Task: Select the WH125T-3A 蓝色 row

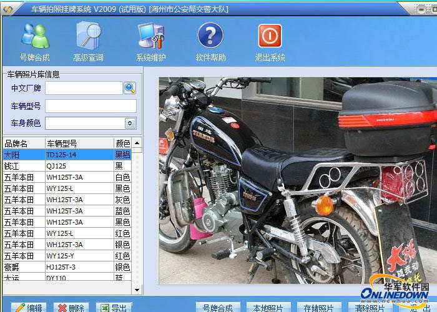Action: point(67,211)
